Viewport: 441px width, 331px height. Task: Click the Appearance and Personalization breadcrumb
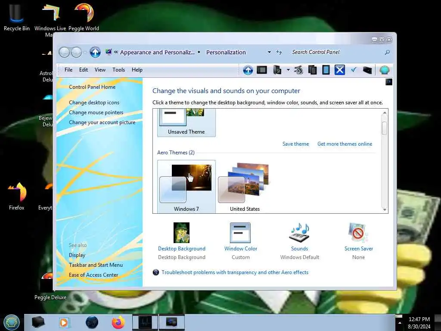click(x=157, y=52)
